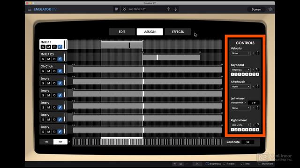Load the previous preset with up arrow

[168, 9]
